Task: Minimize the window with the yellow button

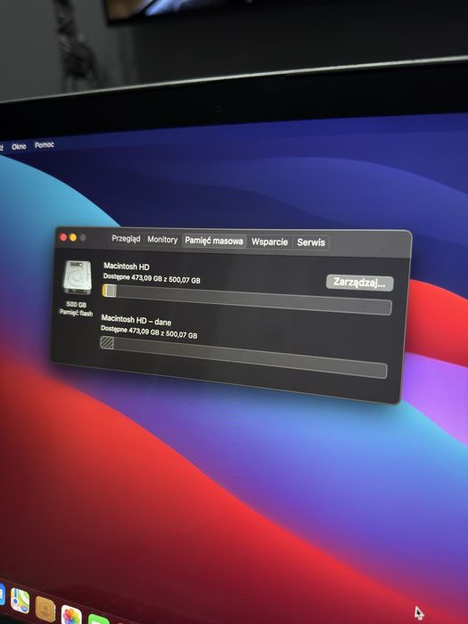Action: click(73, 238)
